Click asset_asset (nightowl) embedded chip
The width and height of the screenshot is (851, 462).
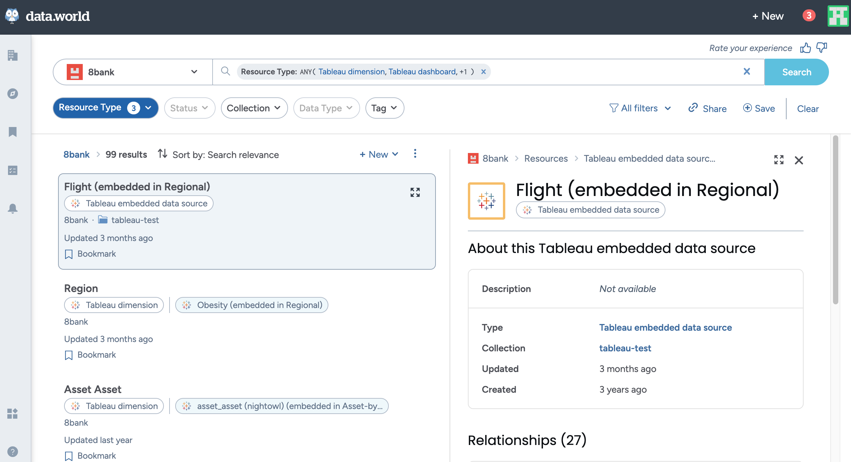(x=282, y=406)
